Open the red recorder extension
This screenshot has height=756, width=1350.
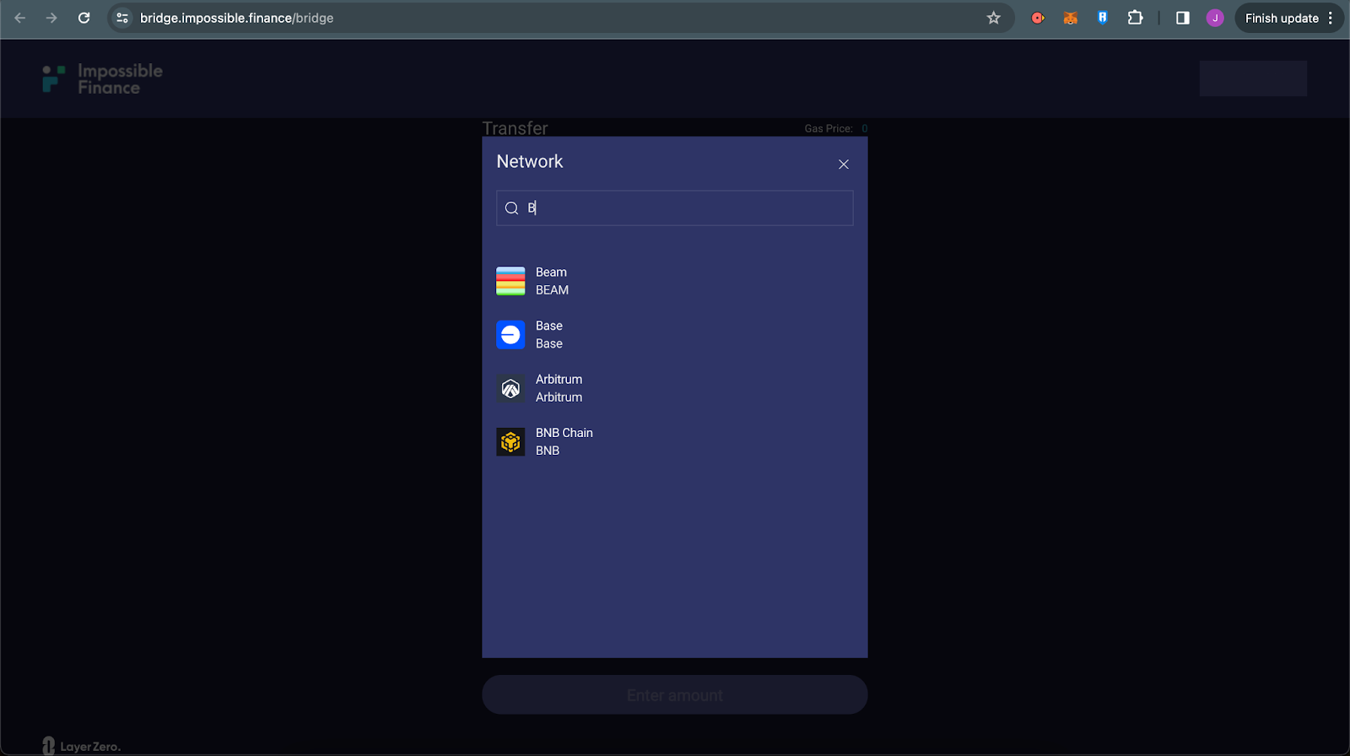pos(1038,18)
